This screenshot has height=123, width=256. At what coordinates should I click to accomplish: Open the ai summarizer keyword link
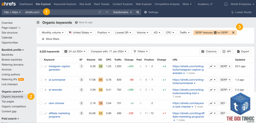(x=57, y=80)
